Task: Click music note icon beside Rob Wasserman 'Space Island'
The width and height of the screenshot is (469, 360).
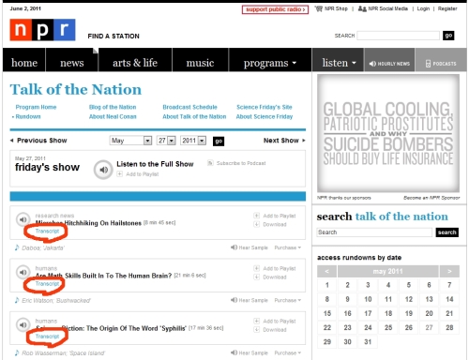Action: pyautogui.click(x=17, y=352)
